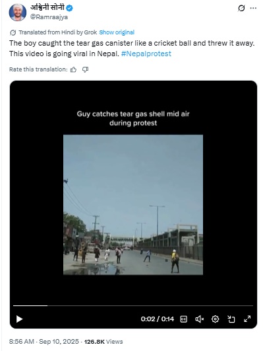Open video playback settings gear
This screenshot has width=263, height=351.
(216, 319)
